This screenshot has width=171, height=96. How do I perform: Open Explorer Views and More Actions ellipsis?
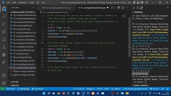point(33,8)
